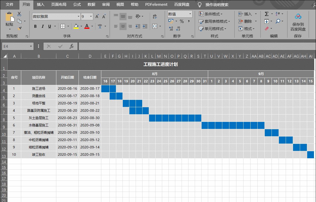
Task: Click the phonetic guide wén icon
Action: 100,26
